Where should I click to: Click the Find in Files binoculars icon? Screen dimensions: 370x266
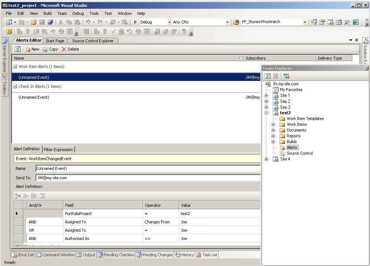236,22
